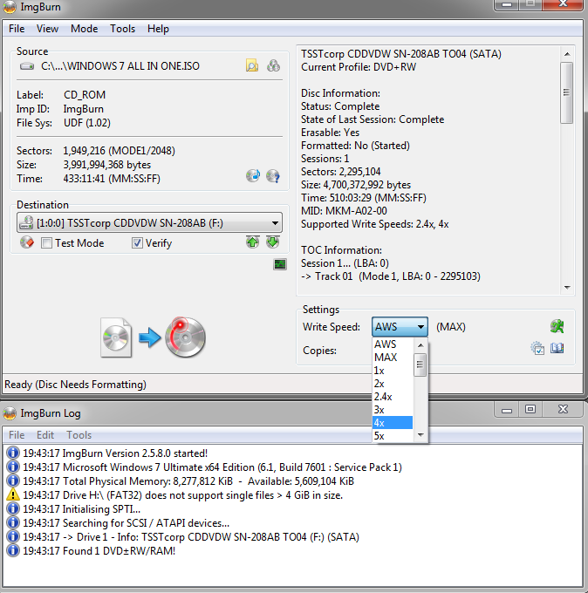Click the disc info panel scrollbar thumb

[x=566, y=92]
